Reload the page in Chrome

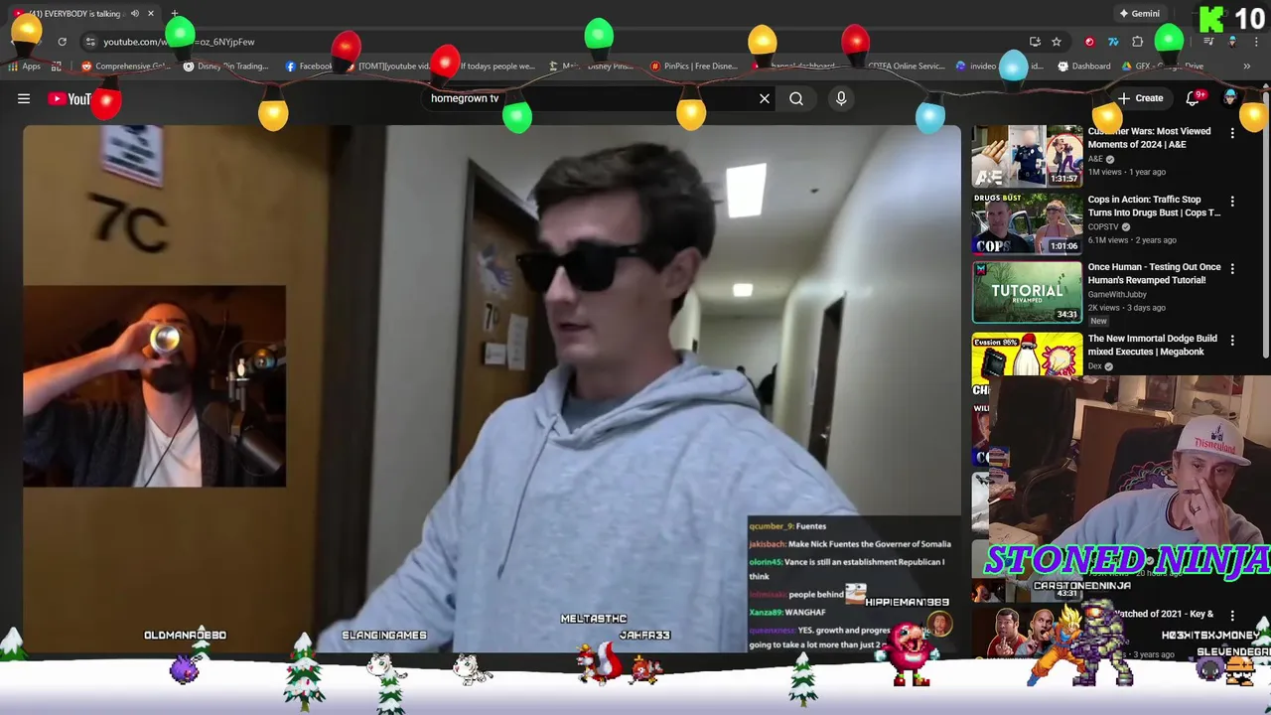point(62,42)
